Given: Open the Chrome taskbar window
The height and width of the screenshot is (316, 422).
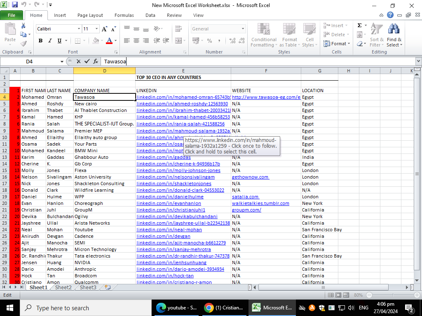Looking at the screenshot, I should (223, 308).
